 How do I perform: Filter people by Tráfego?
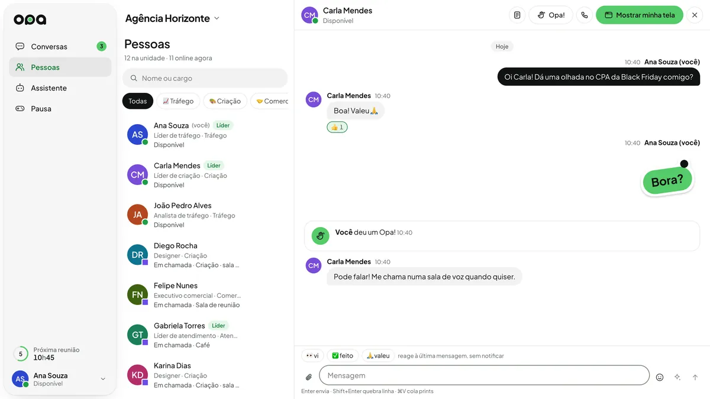coord(178,101)
